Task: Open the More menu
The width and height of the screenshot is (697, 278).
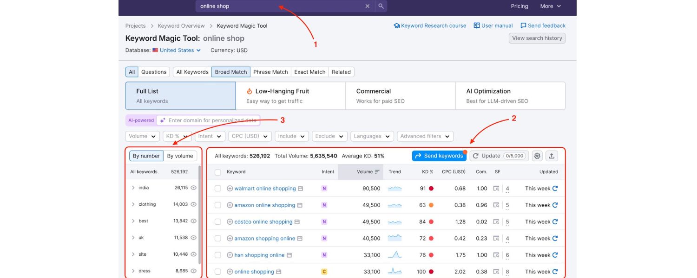Action: (x=550, y=6)
